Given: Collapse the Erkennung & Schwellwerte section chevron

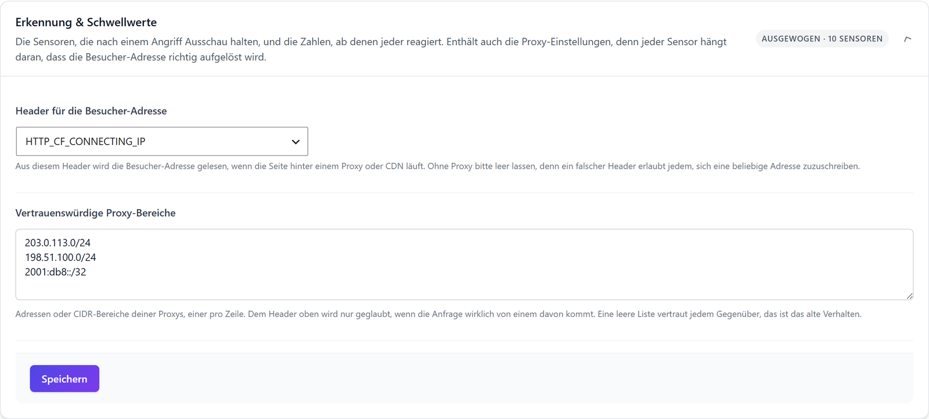Looking at the screenshot, I should pyautogui.click(x=908, y=39).
